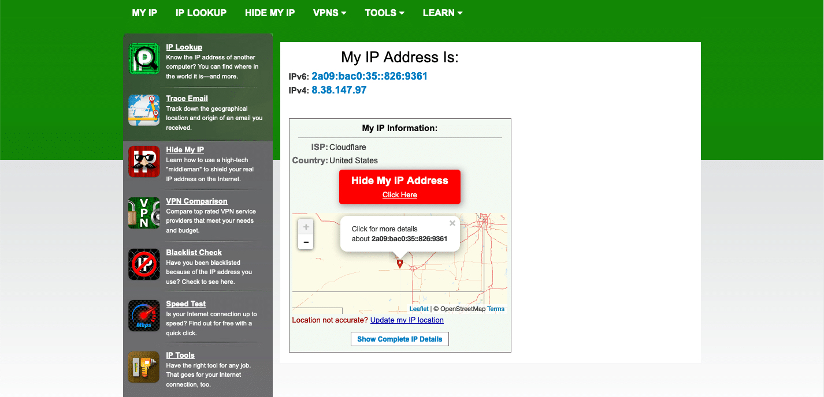Select HIDE MY IP in top navigation

270,13
